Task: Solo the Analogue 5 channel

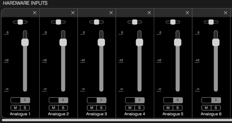Action: pos(177,108)
